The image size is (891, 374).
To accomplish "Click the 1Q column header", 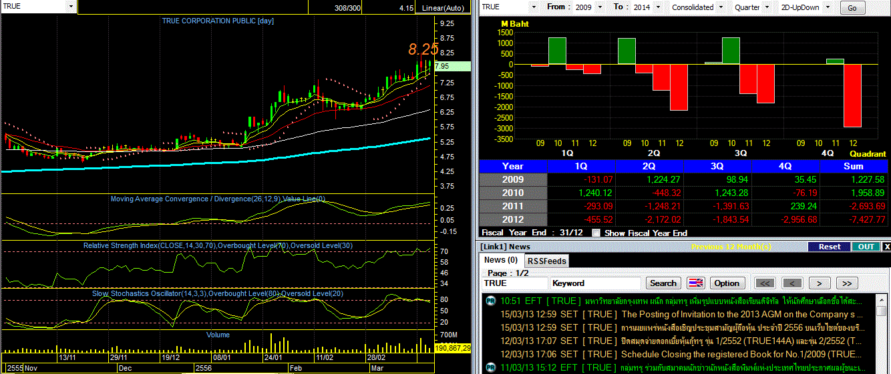I will (x=582, y=166).
